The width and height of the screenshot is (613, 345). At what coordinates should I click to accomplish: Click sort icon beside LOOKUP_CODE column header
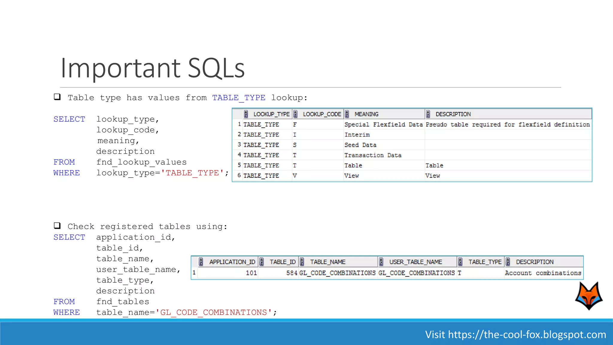coord(295,114)
